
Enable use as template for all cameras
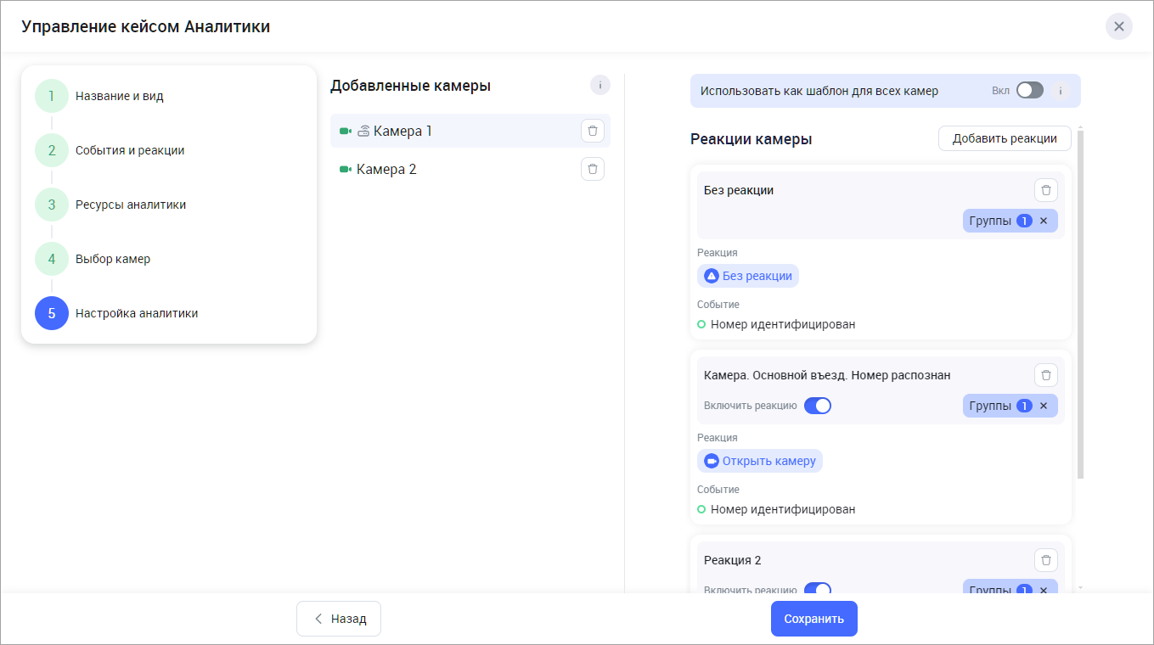(1029, 91)
